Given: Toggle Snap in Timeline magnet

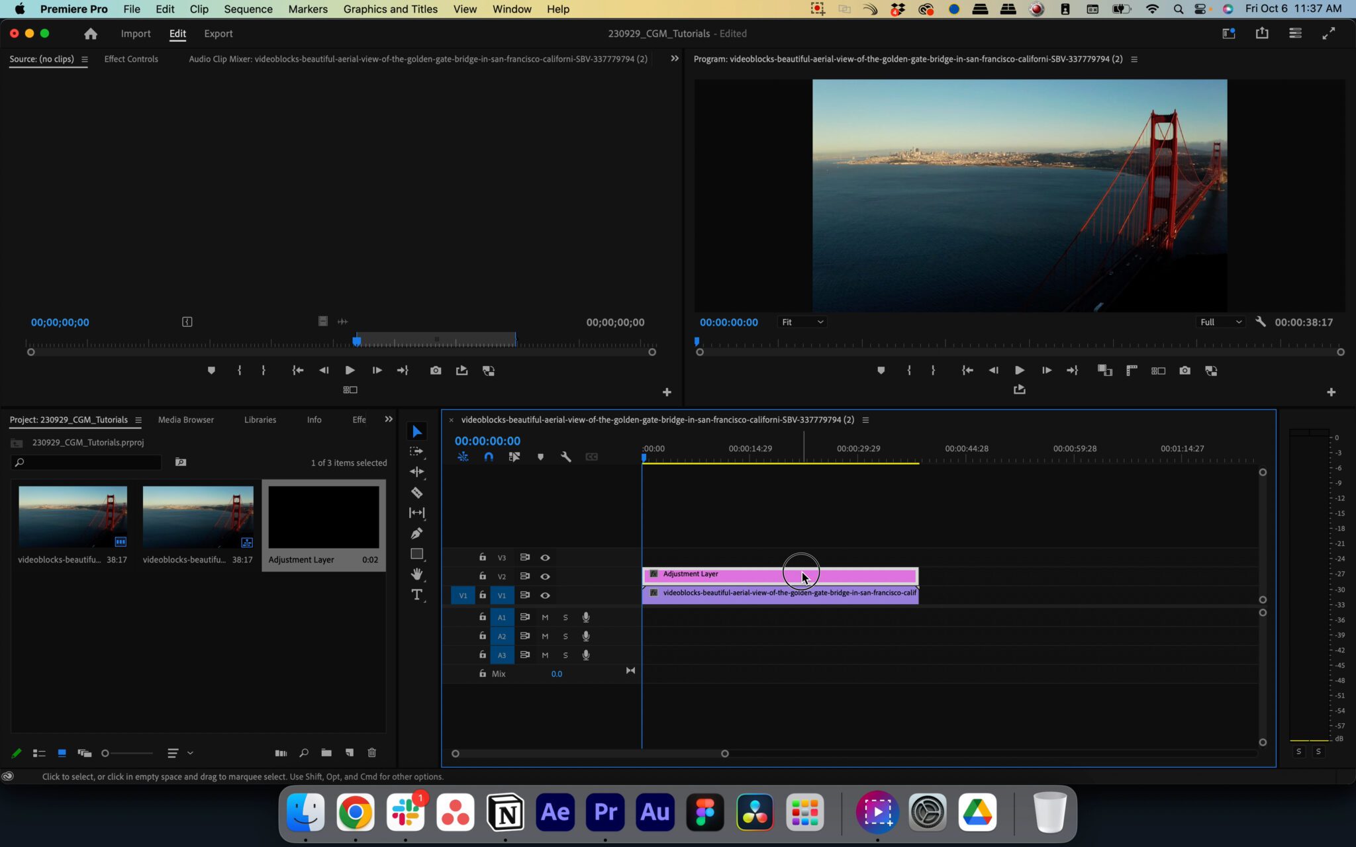Looking at the screenshot, I should (x=489, y=457).
